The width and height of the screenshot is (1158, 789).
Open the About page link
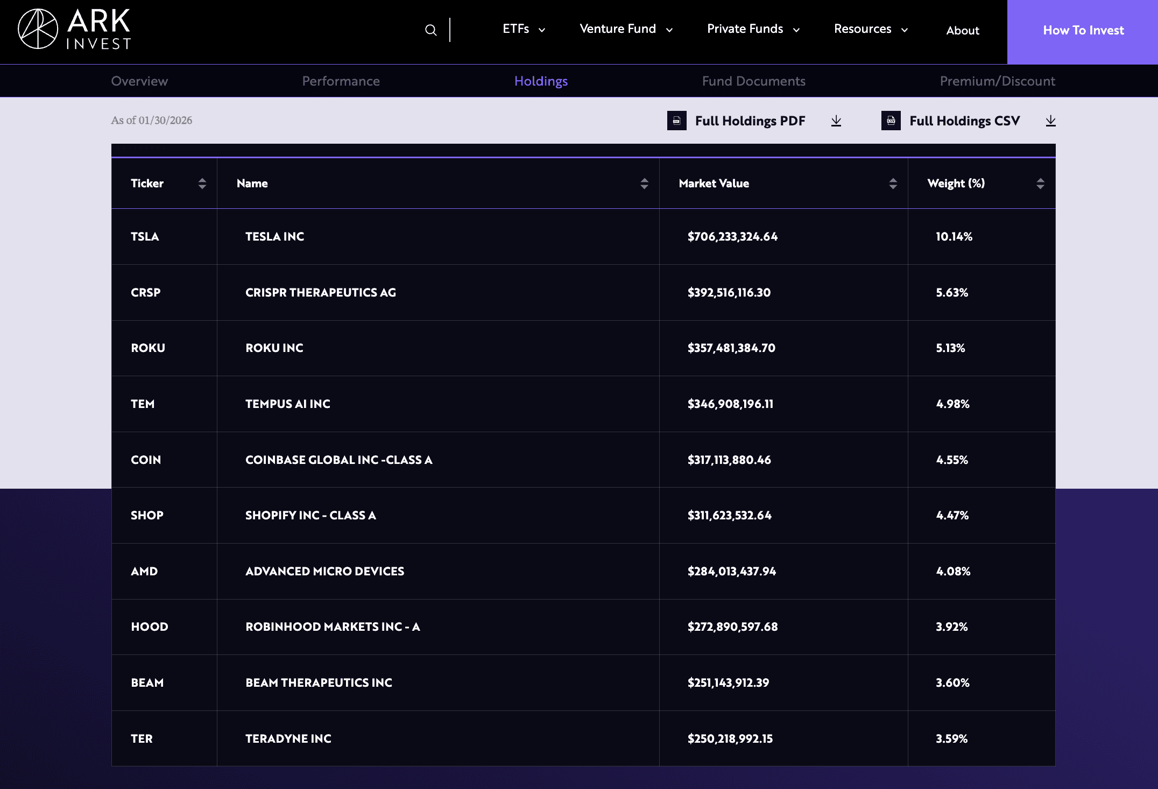point(963,31)
